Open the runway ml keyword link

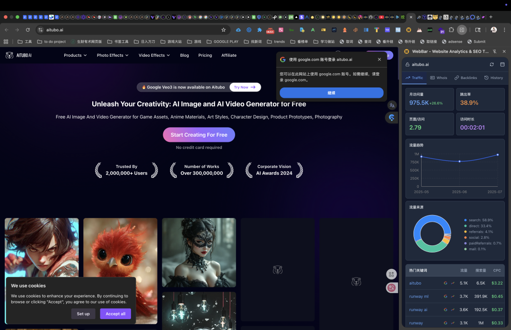click(x=419, y=296)
